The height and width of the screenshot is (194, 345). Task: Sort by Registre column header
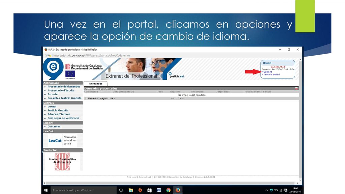coord(175,92)
